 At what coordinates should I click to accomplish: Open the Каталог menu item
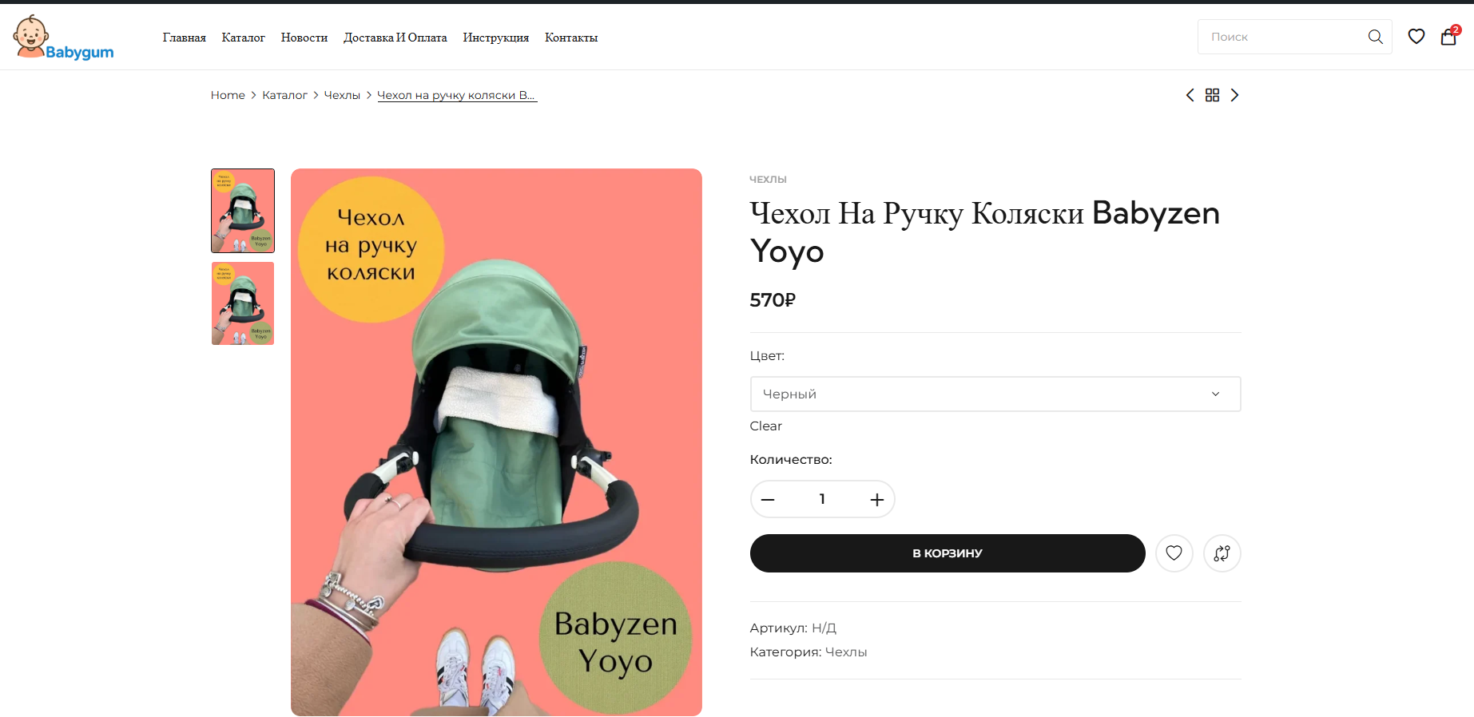pyautogui.click(x=244, y=38)
